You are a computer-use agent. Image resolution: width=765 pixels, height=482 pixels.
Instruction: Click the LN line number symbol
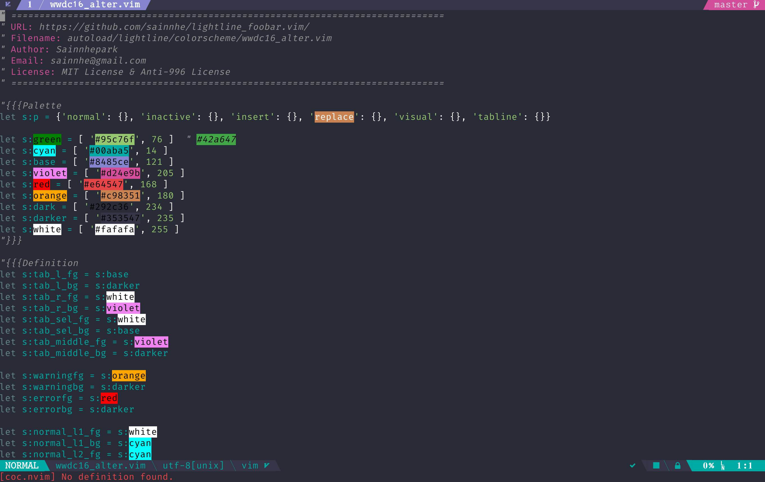click(x=723, y=466)
